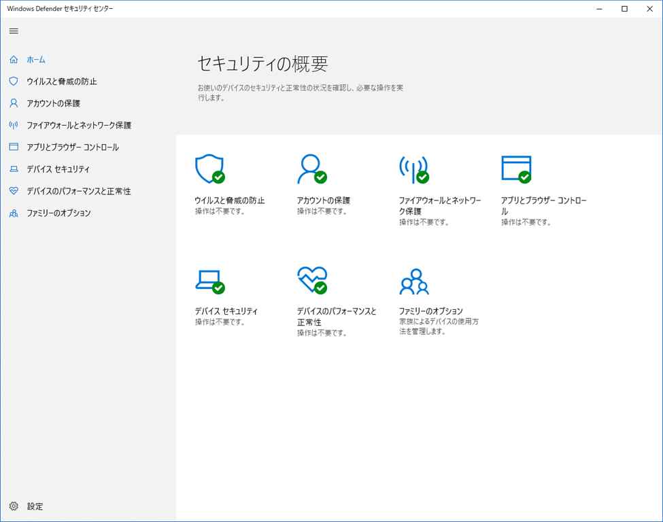
Task: Select デバイス セキュリティ in the sidebar
Action: (x=58, y=169)
